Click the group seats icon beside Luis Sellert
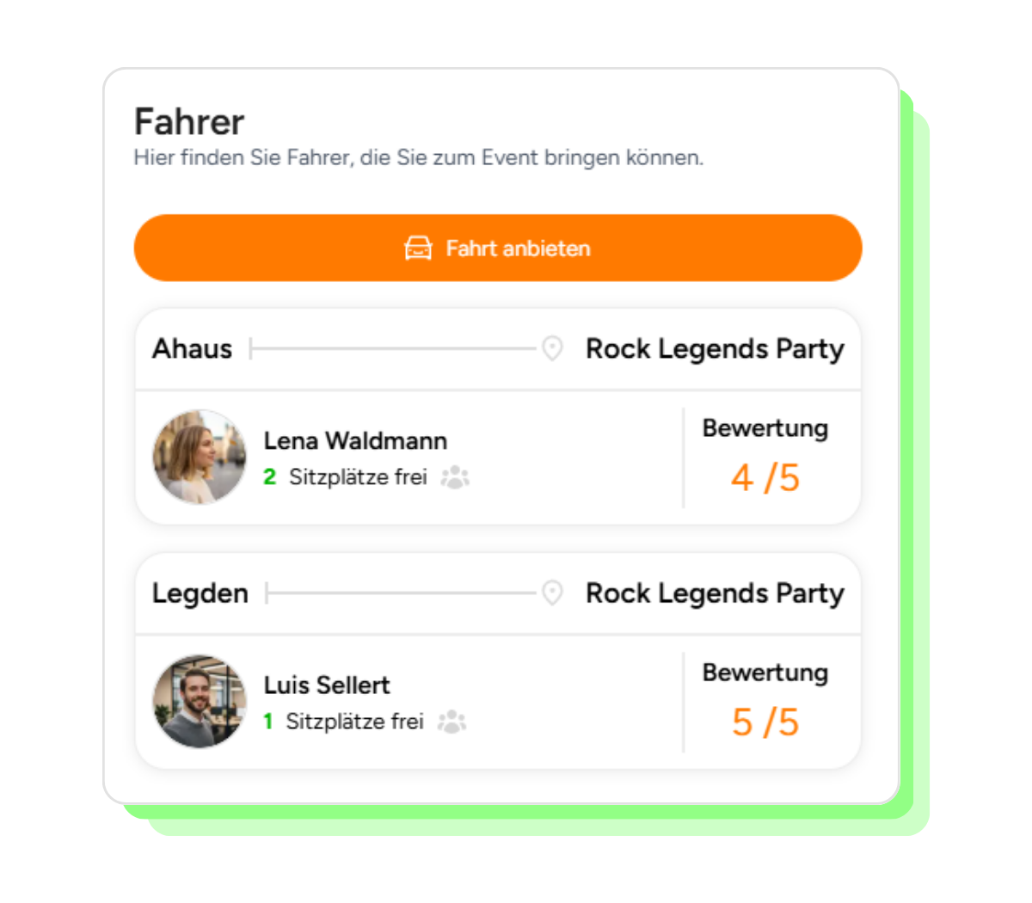This screenshot has width=1032, height=903. coord(451,722)
